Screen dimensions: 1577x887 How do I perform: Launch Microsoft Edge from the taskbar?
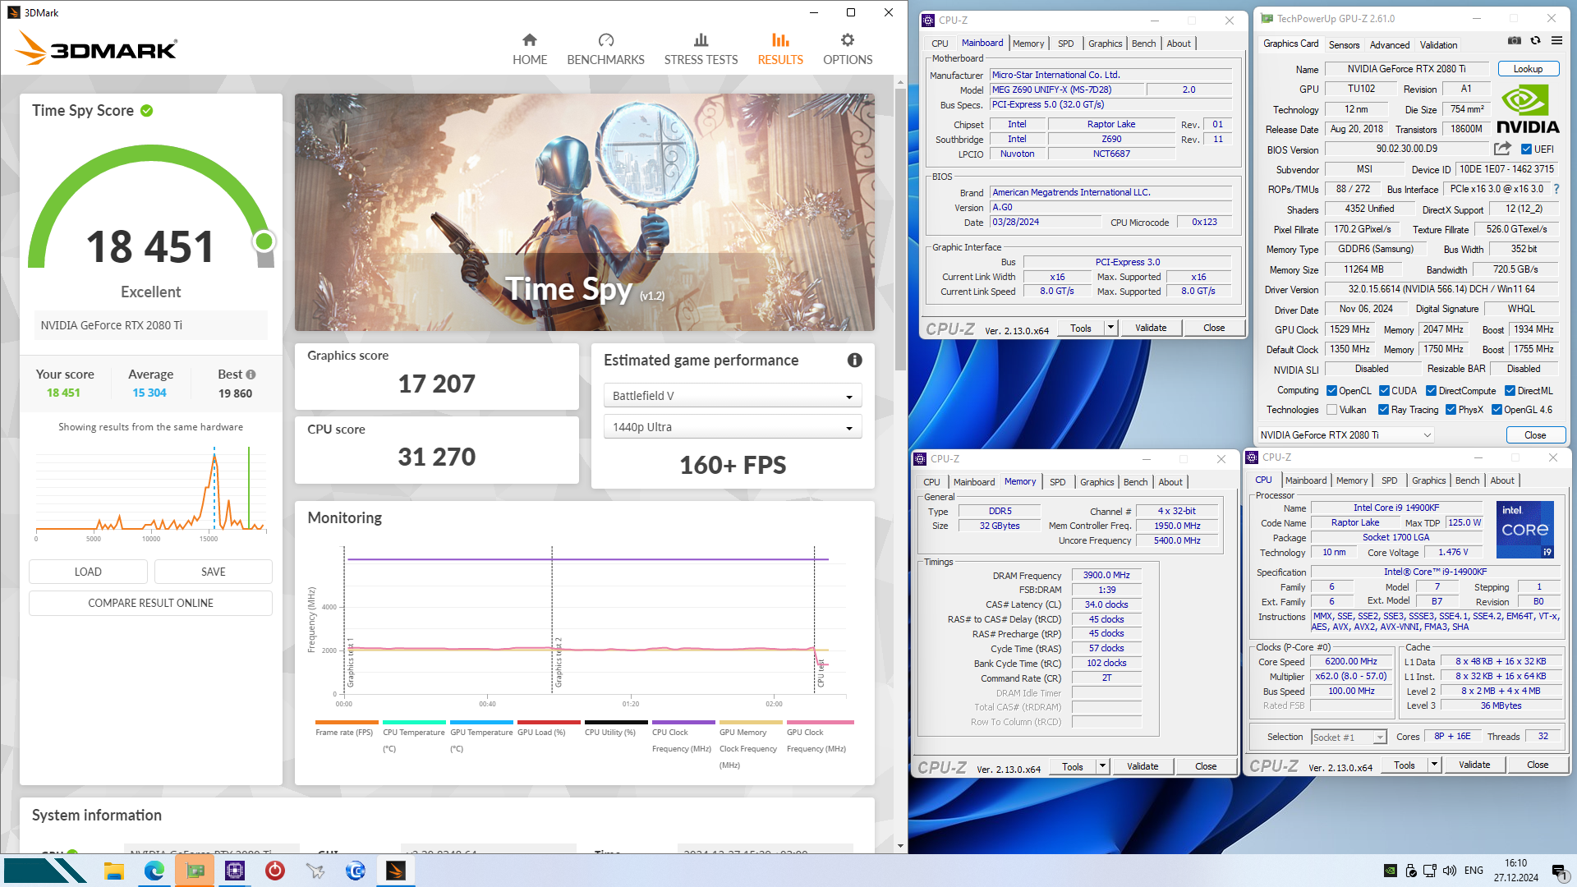coord(154,871)
